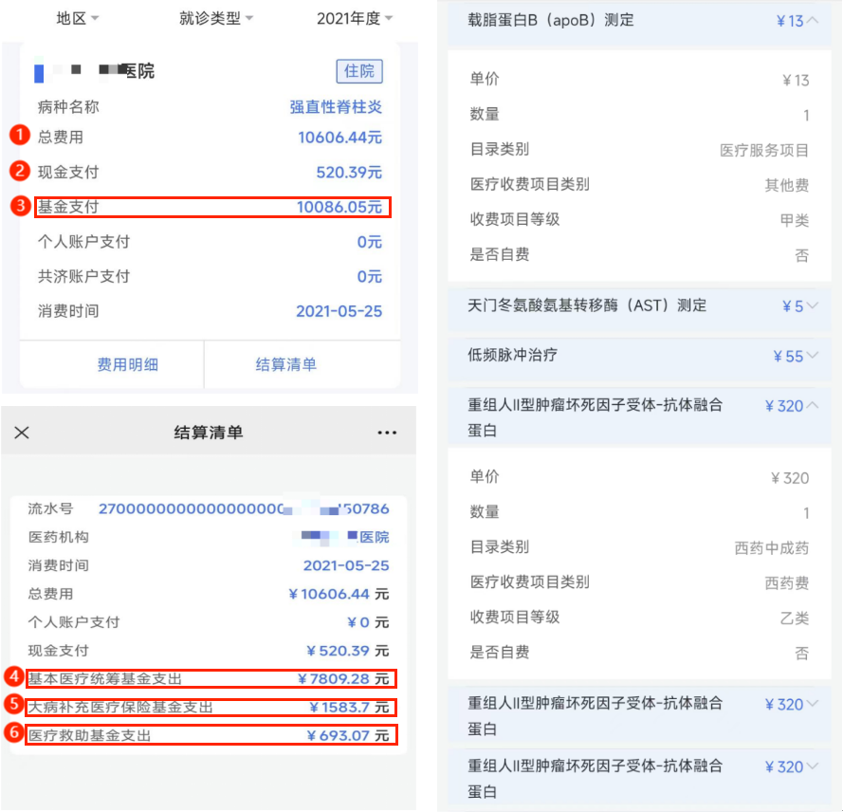843x812 pixels.
Task: Expand the 天门冬氨酸氨基转移酶 (AST) 测定 item
Action: pos(812,306)
